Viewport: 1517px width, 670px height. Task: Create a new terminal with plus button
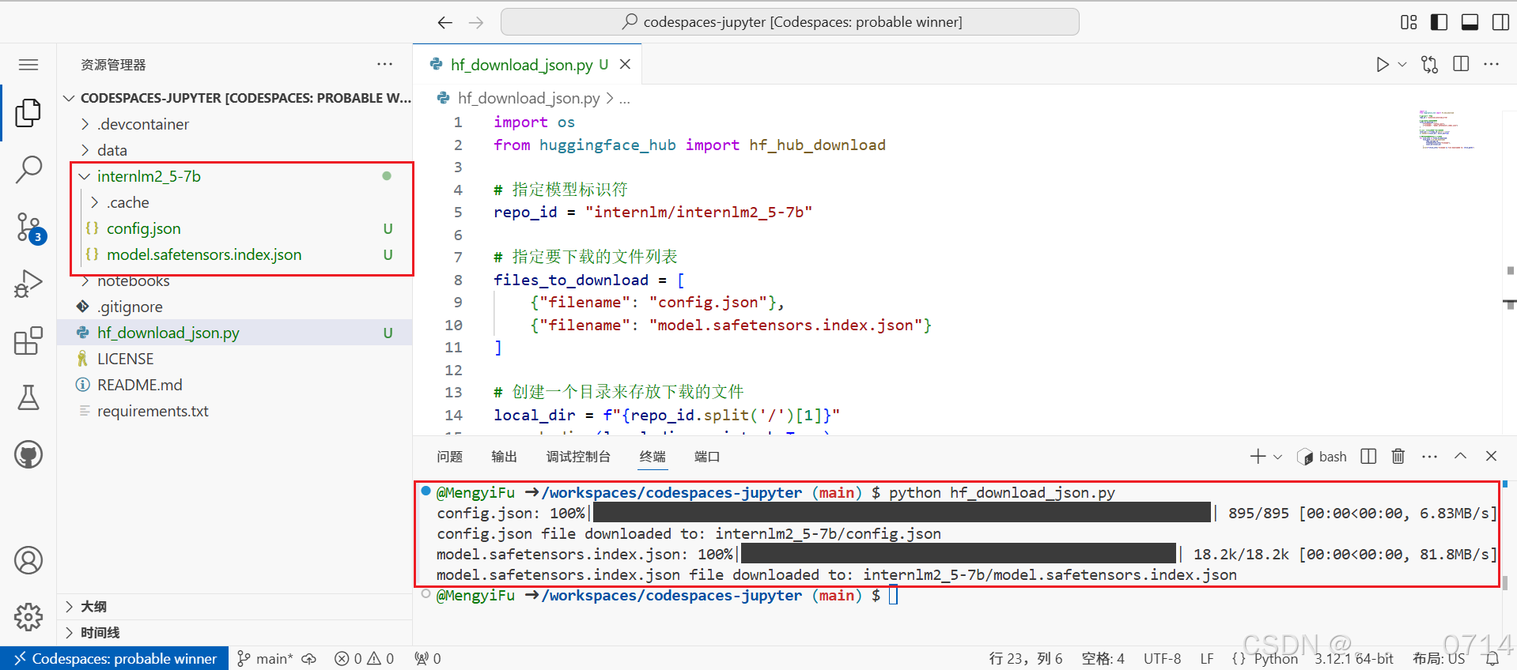(1258, 457)
